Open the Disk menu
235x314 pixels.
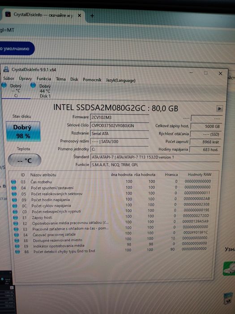coord(74,79)
